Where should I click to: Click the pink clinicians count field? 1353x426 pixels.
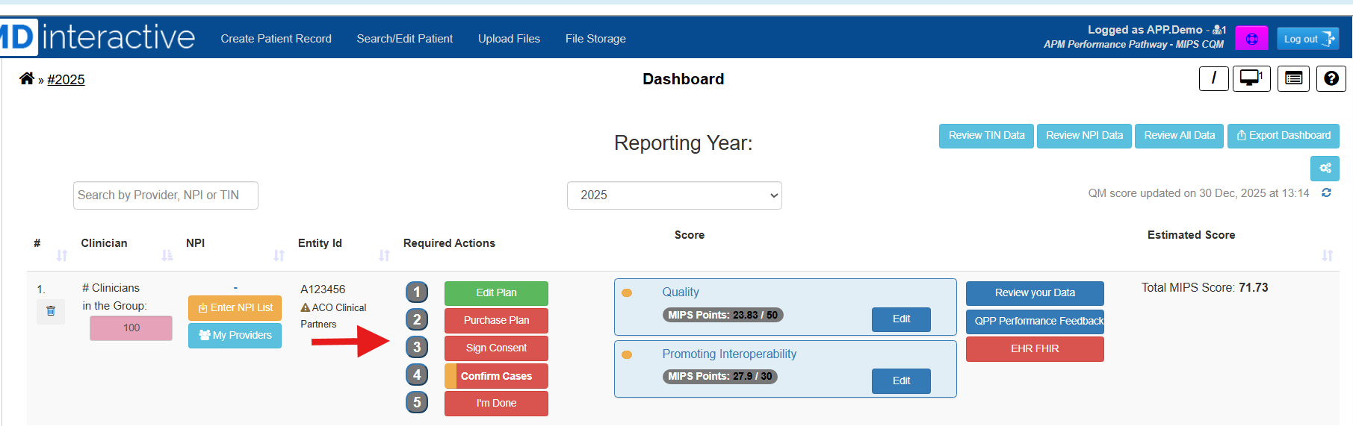point(131,328)
